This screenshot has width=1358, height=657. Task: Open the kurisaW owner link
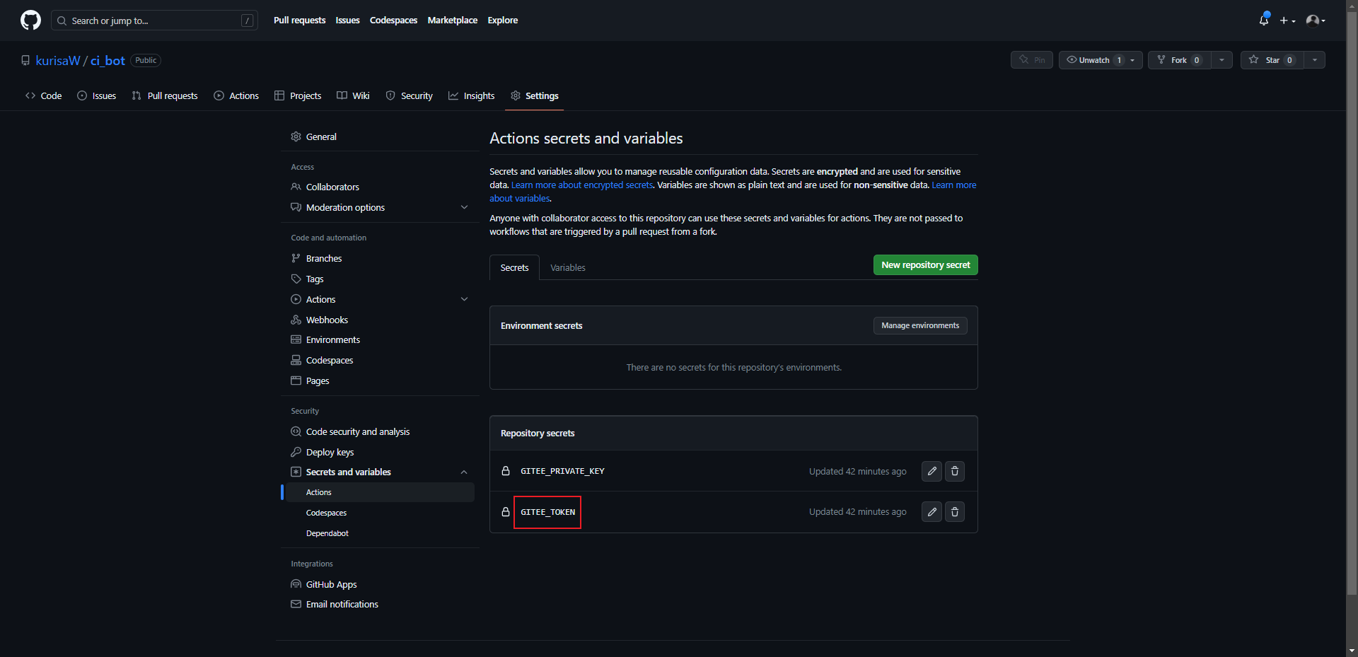click(x=58, y=61)
